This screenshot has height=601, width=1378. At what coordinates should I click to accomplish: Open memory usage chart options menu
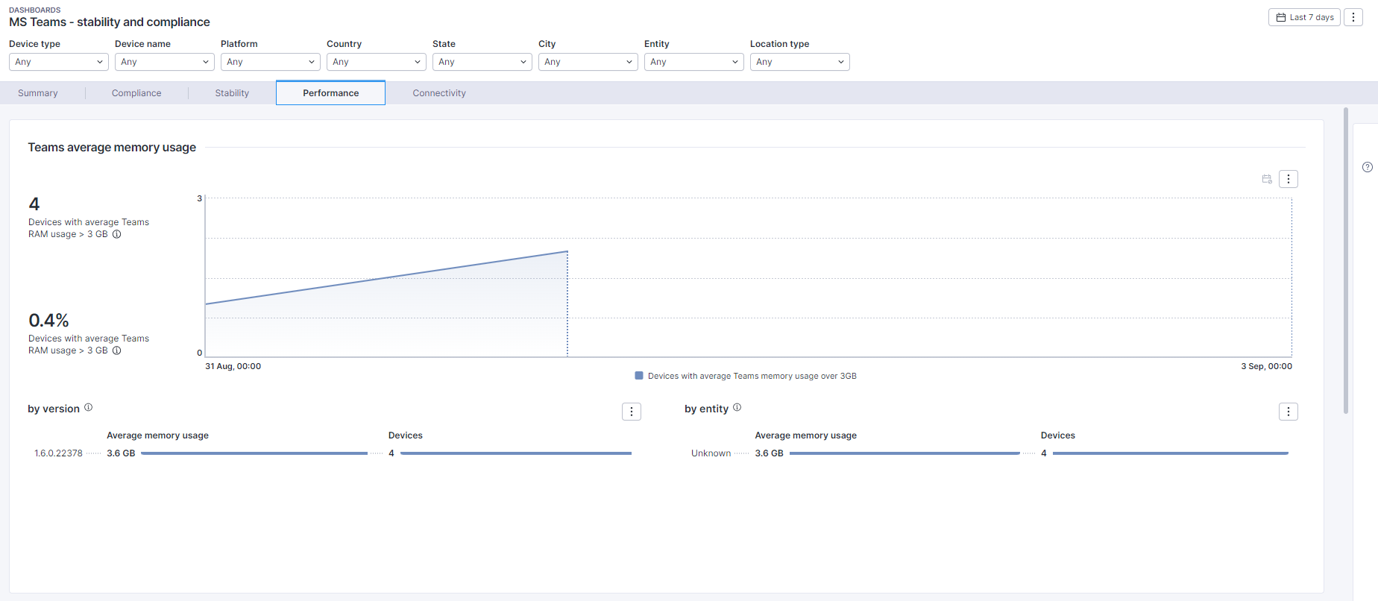[1289, 179]
